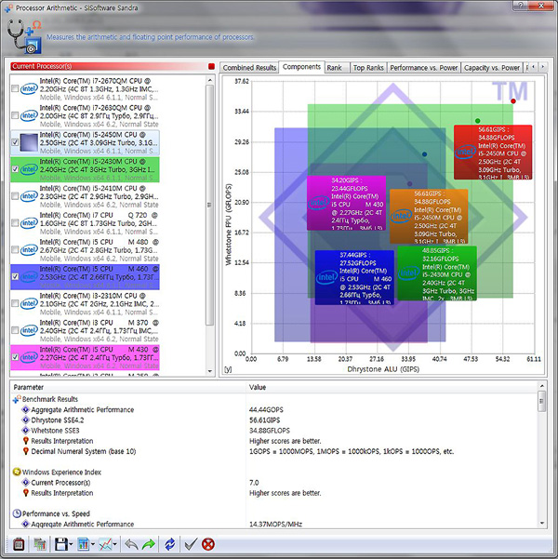Click the blue refresh arrows icon

169,544
